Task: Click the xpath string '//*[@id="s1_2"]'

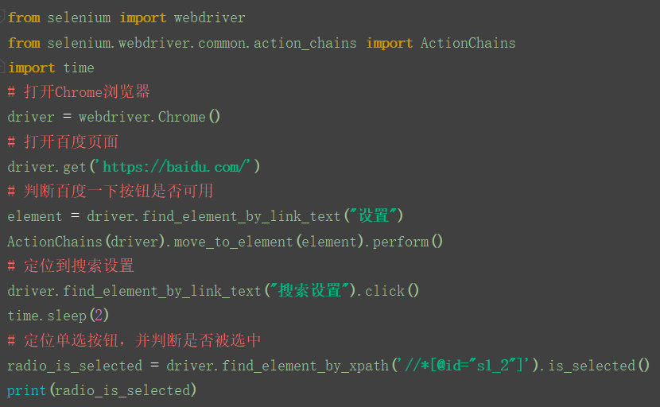Action: point(463,365)
